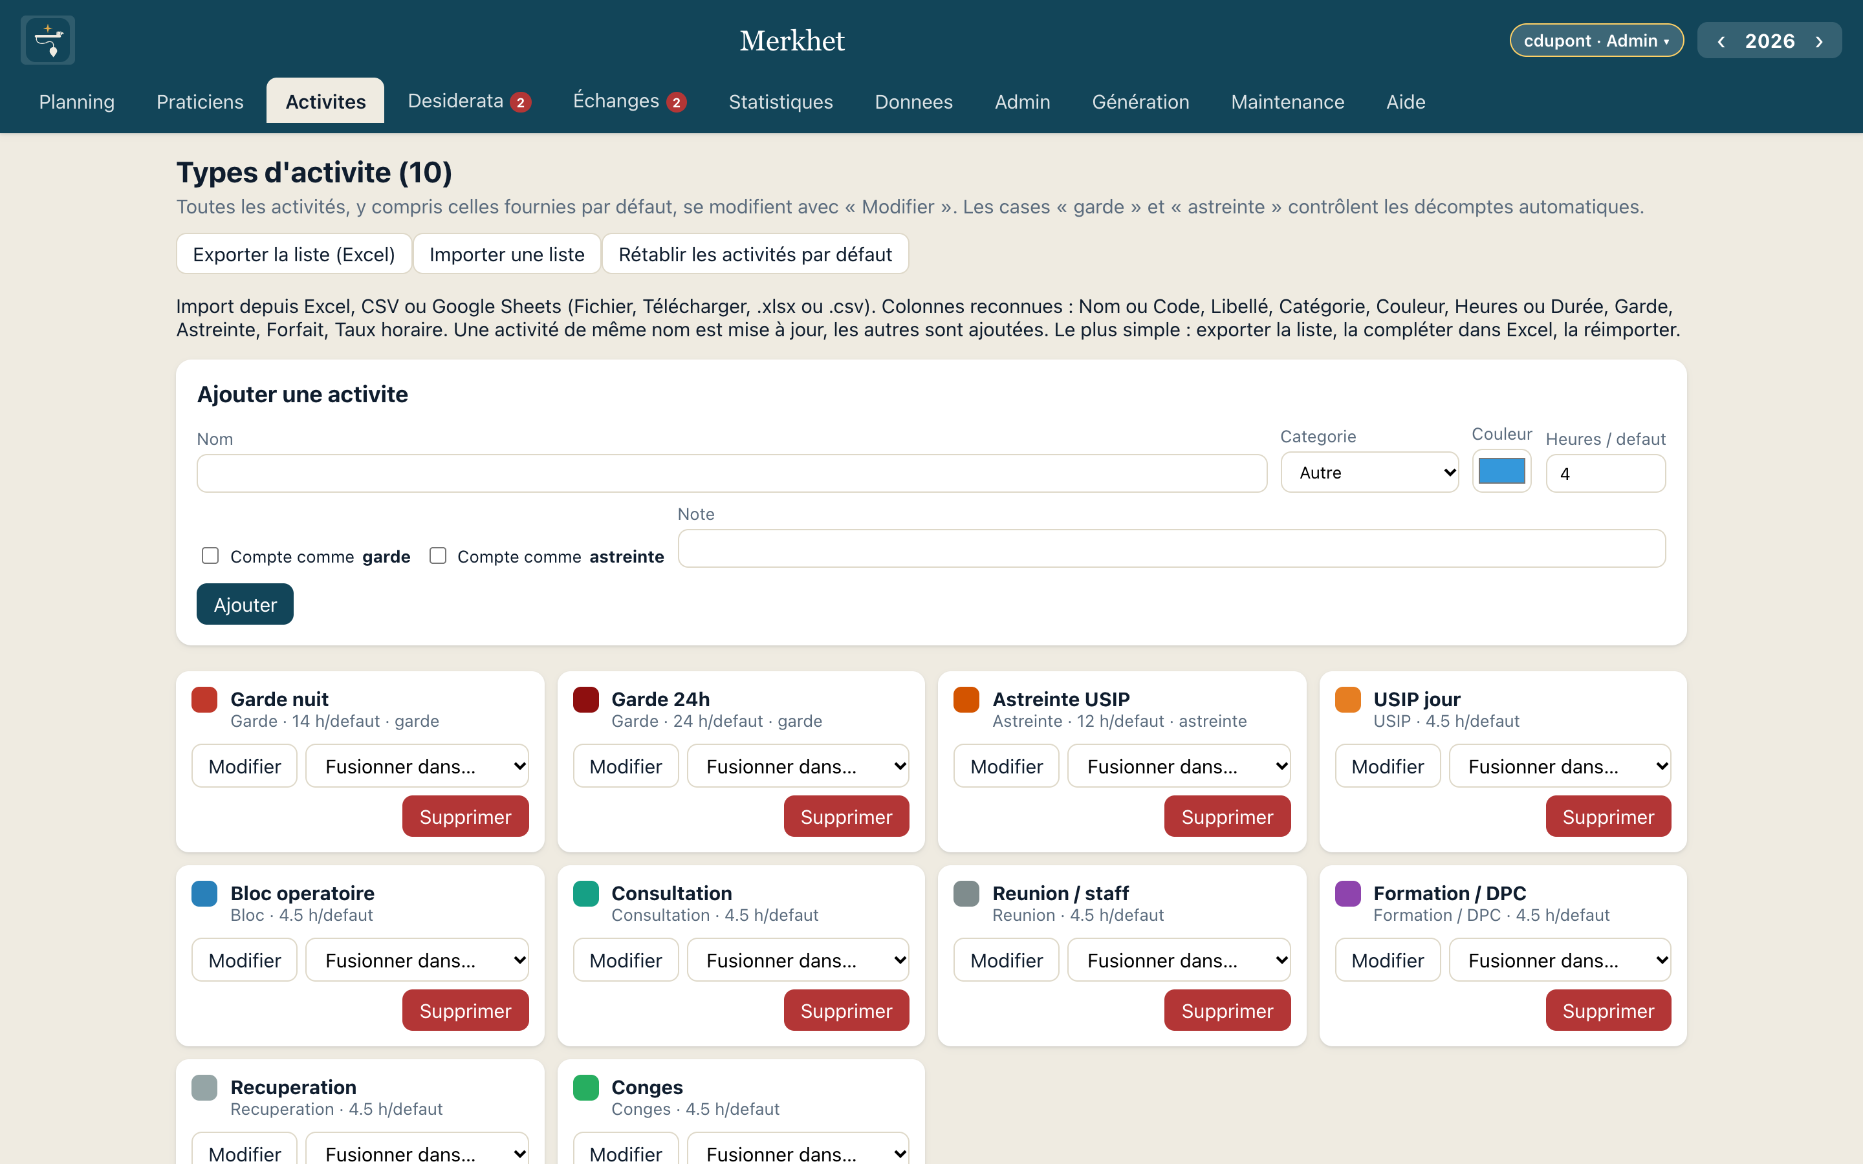Delete the Reunion / staff activity

click(x=1227, y=1011)
